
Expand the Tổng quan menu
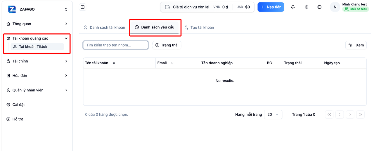[x=37, y=24]
